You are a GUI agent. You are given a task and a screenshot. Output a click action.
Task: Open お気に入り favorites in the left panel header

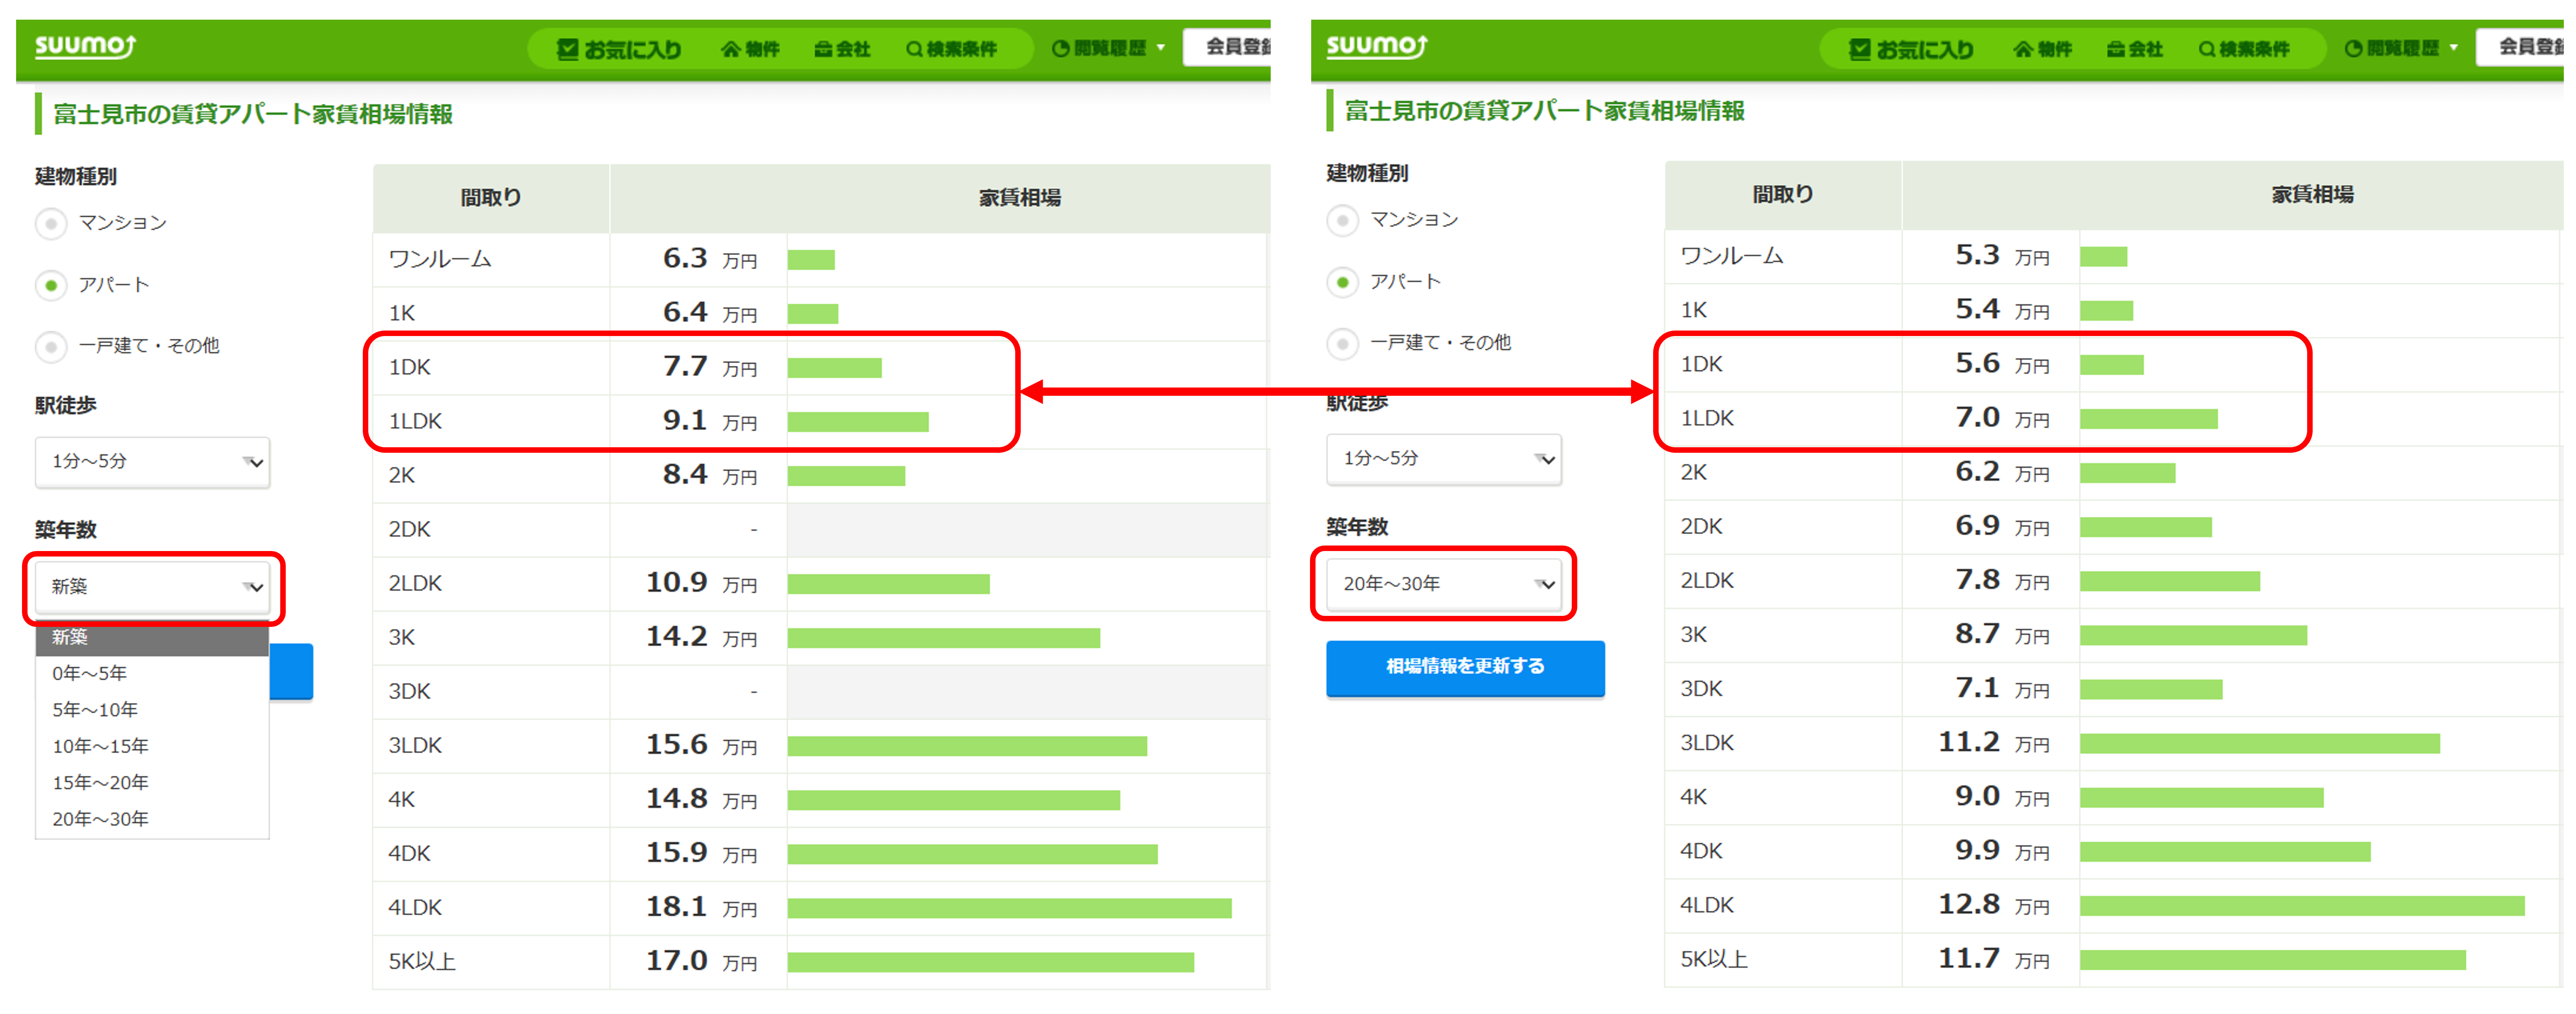[619, 49]
